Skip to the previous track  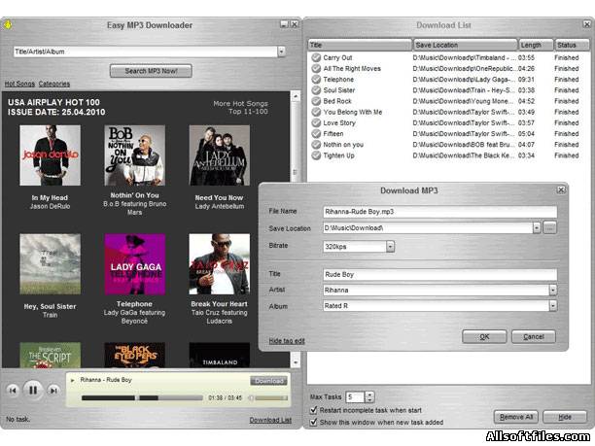click(x=13, y=391)
